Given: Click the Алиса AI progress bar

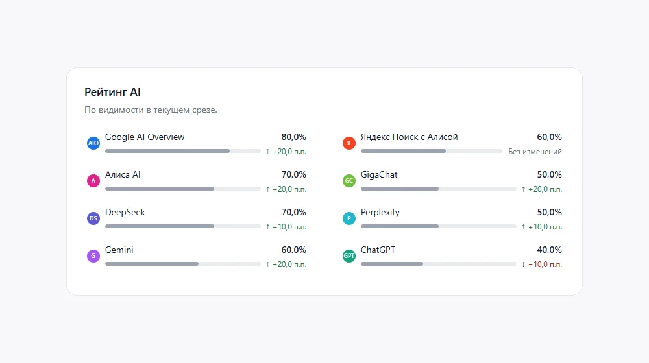Looking at the screenshot, I should [x=183, y=189].
